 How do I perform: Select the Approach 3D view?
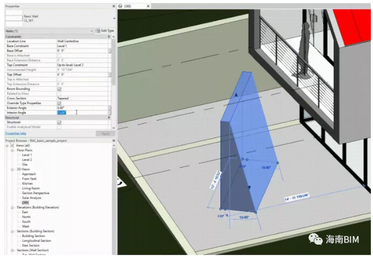[29, 174]
